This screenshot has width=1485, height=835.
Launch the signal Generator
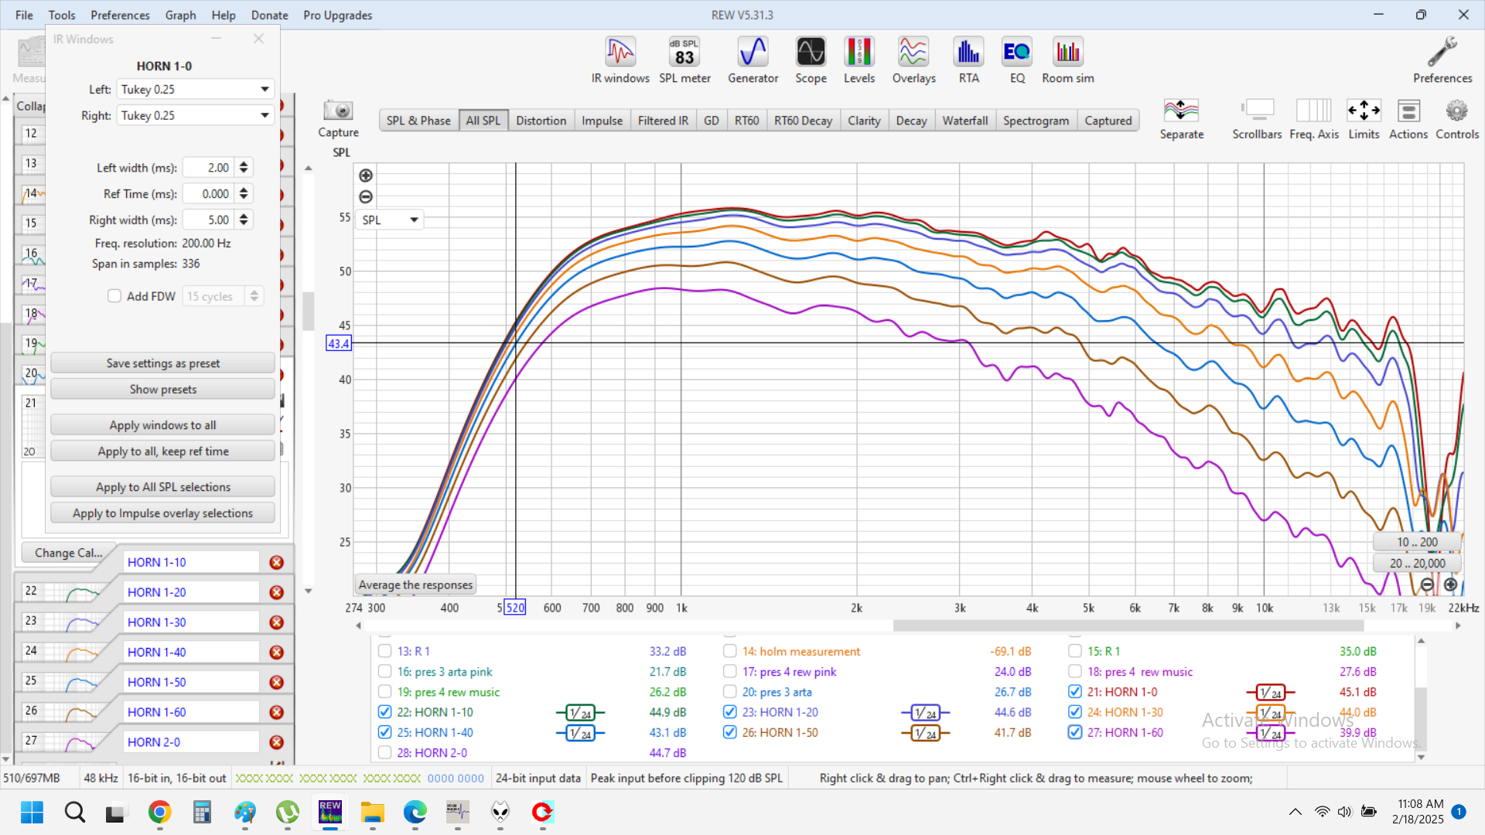pyautogui.click(x=753, y=60)
